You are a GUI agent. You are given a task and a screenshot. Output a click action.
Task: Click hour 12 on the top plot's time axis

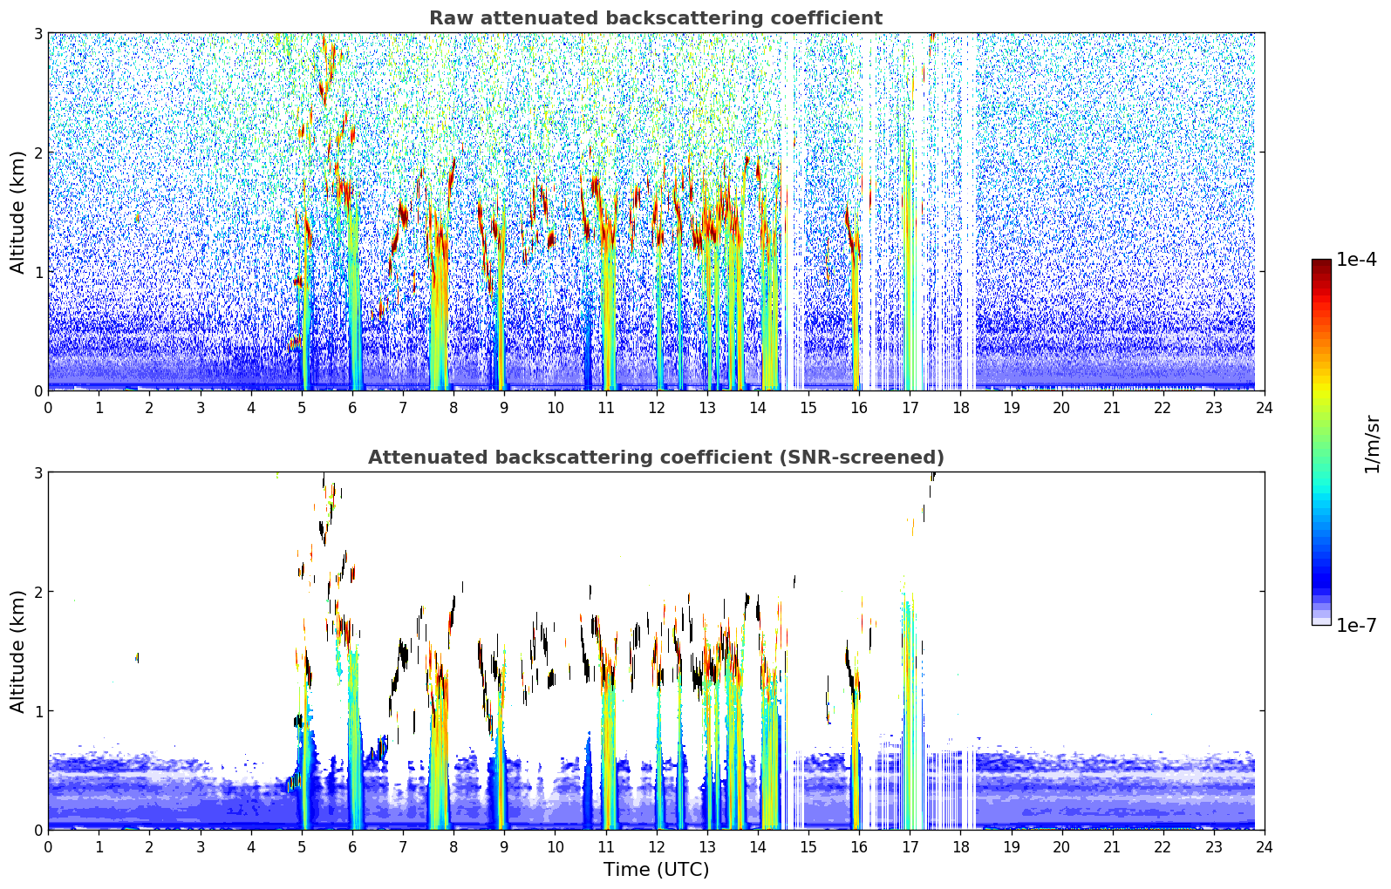(x=656, y=408)
